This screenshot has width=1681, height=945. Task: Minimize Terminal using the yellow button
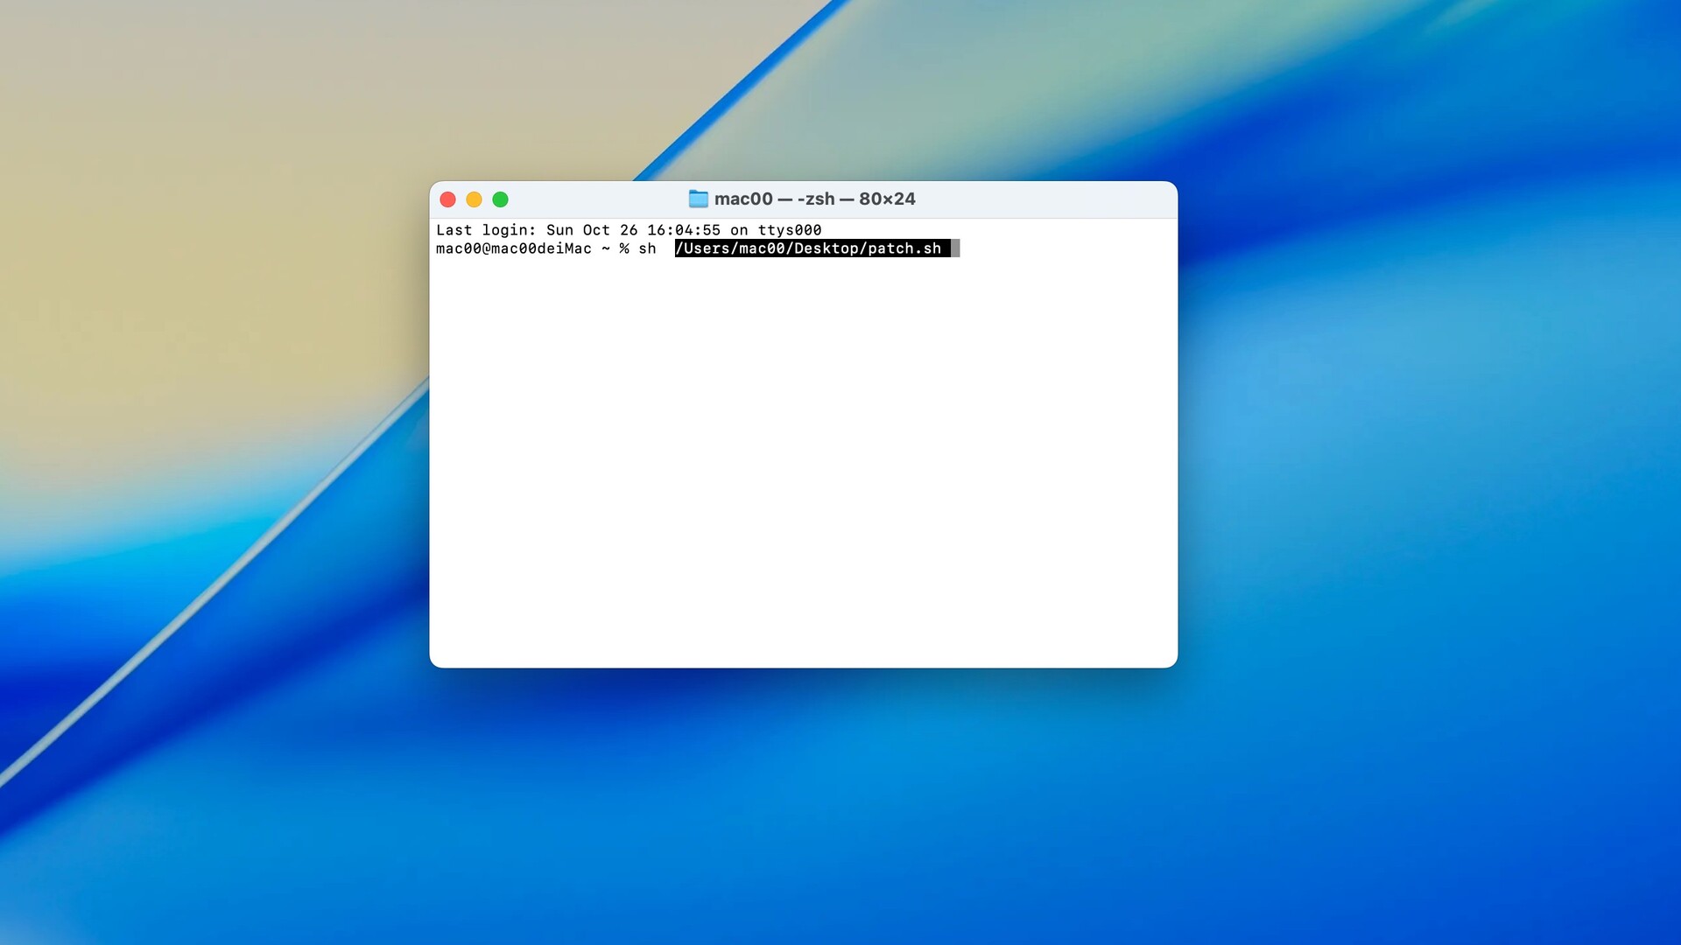[474, 199]
